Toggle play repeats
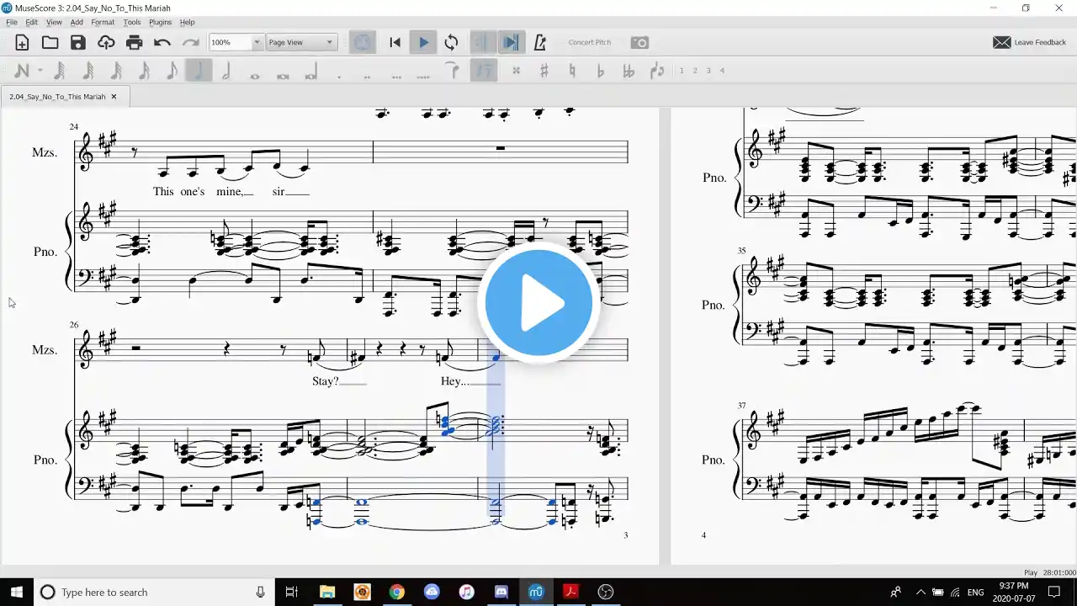1077x606 pixels. click(483, 42)
